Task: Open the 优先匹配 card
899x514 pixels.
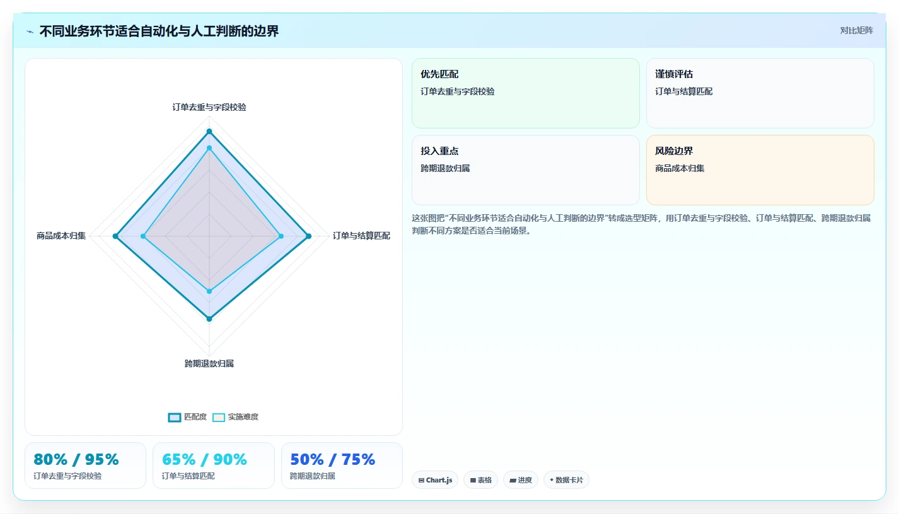Action: 526,93
